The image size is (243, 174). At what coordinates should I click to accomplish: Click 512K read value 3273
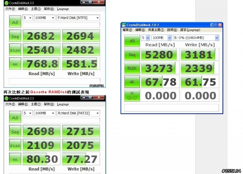tap(160, 68)
